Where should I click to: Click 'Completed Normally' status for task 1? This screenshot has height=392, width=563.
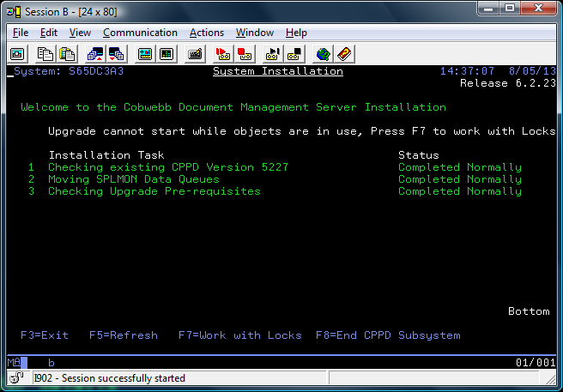click(460, 167)
